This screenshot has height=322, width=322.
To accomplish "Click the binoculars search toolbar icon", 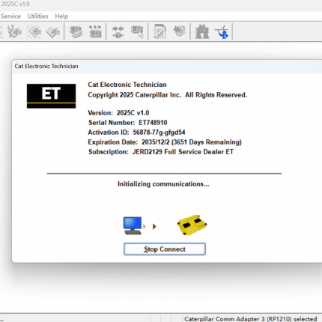I will [x=202, y=31].
